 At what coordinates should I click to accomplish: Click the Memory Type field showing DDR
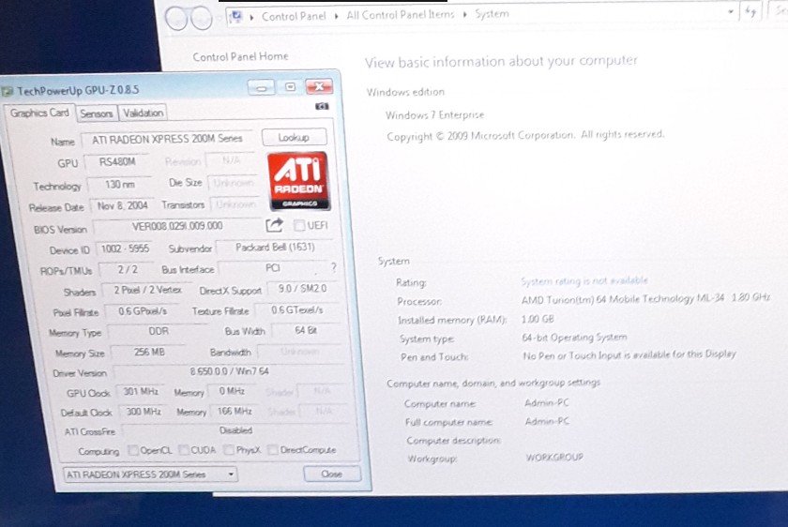(x=159, y=332)
